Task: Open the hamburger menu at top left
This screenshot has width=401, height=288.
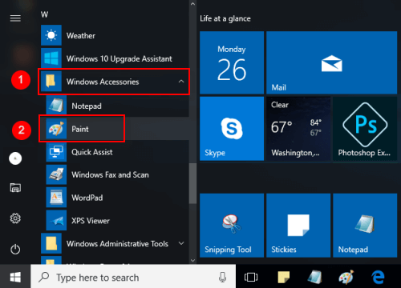Action: pos(15,18)
